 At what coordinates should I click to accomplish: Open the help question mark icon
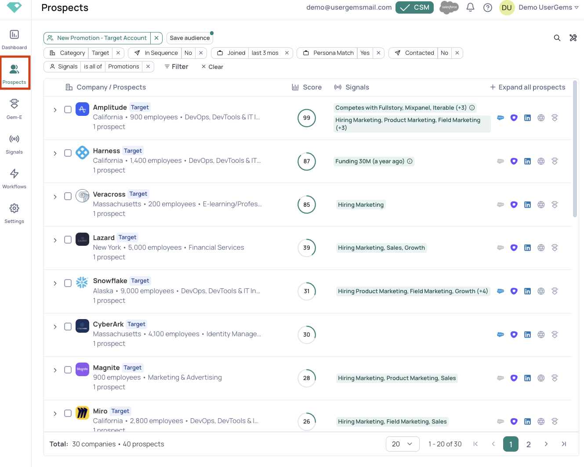coord(488,7)
